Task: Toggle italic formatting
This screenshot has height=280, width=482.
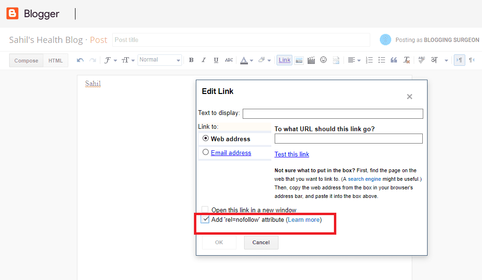Action: pyautogui.click(x=204, y=60)
